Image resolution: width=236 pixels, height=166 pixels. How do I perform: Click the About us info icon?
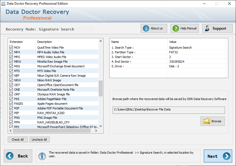click(146, 28)
